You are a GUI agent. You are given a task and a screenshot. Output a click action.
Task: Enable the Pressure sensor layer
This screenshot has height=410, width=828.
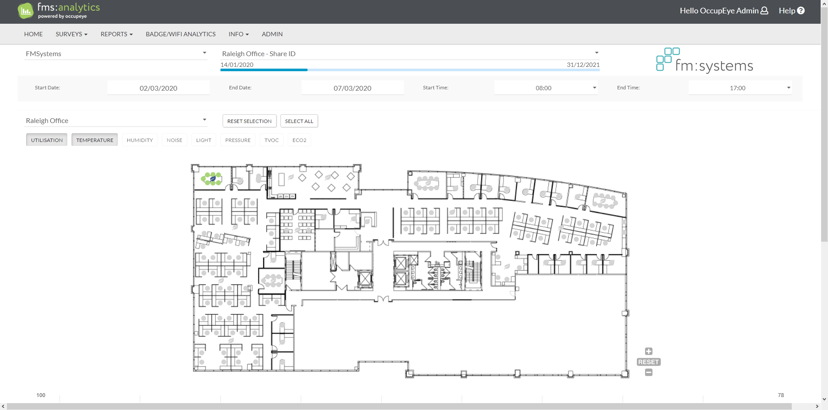coord(238,140)
